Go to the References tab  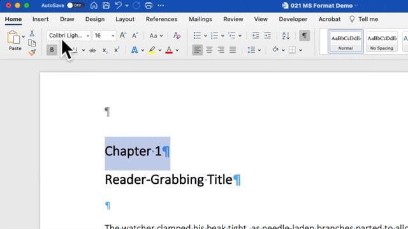point(161,19)
